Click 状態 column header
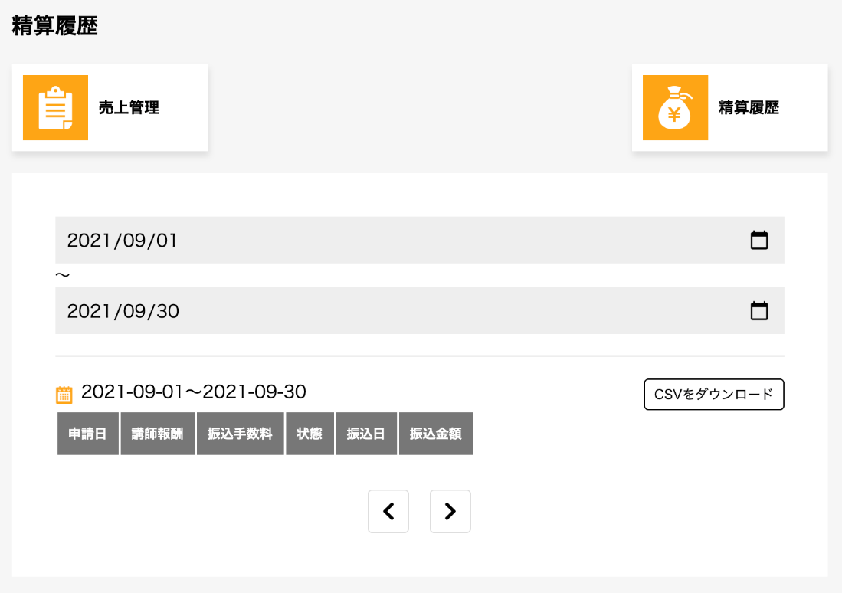This screenshot has height=593, width=842. click(310, 434)
